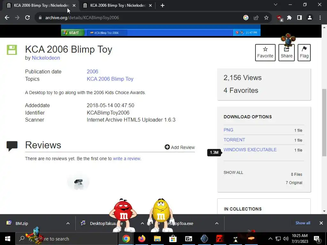This screenshot has width=327, height=245.
Task: Click the browser forward arrow
Action: coord(17,18)
